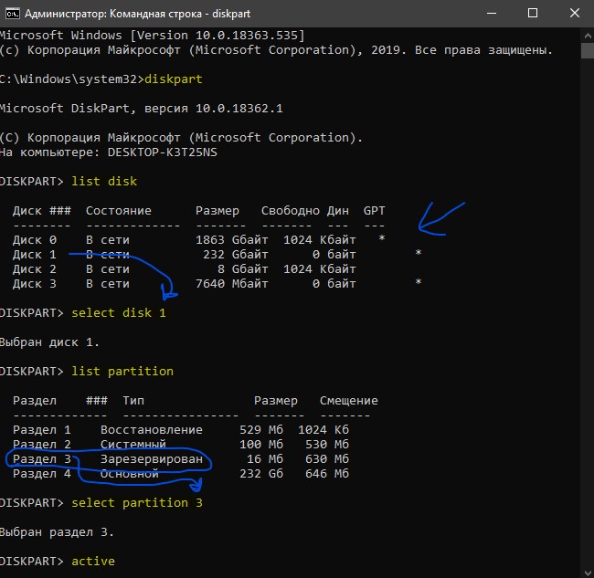Click the 'Основной' partition type
Screen dimensions: 594x578
tap(130, 474)
